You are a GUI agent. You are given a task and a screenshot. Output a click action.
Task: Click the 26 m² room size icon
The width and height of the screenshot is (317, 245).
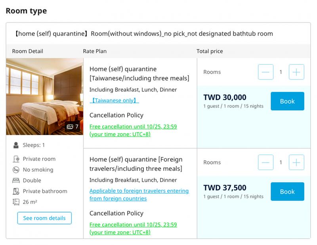[16, 202]
